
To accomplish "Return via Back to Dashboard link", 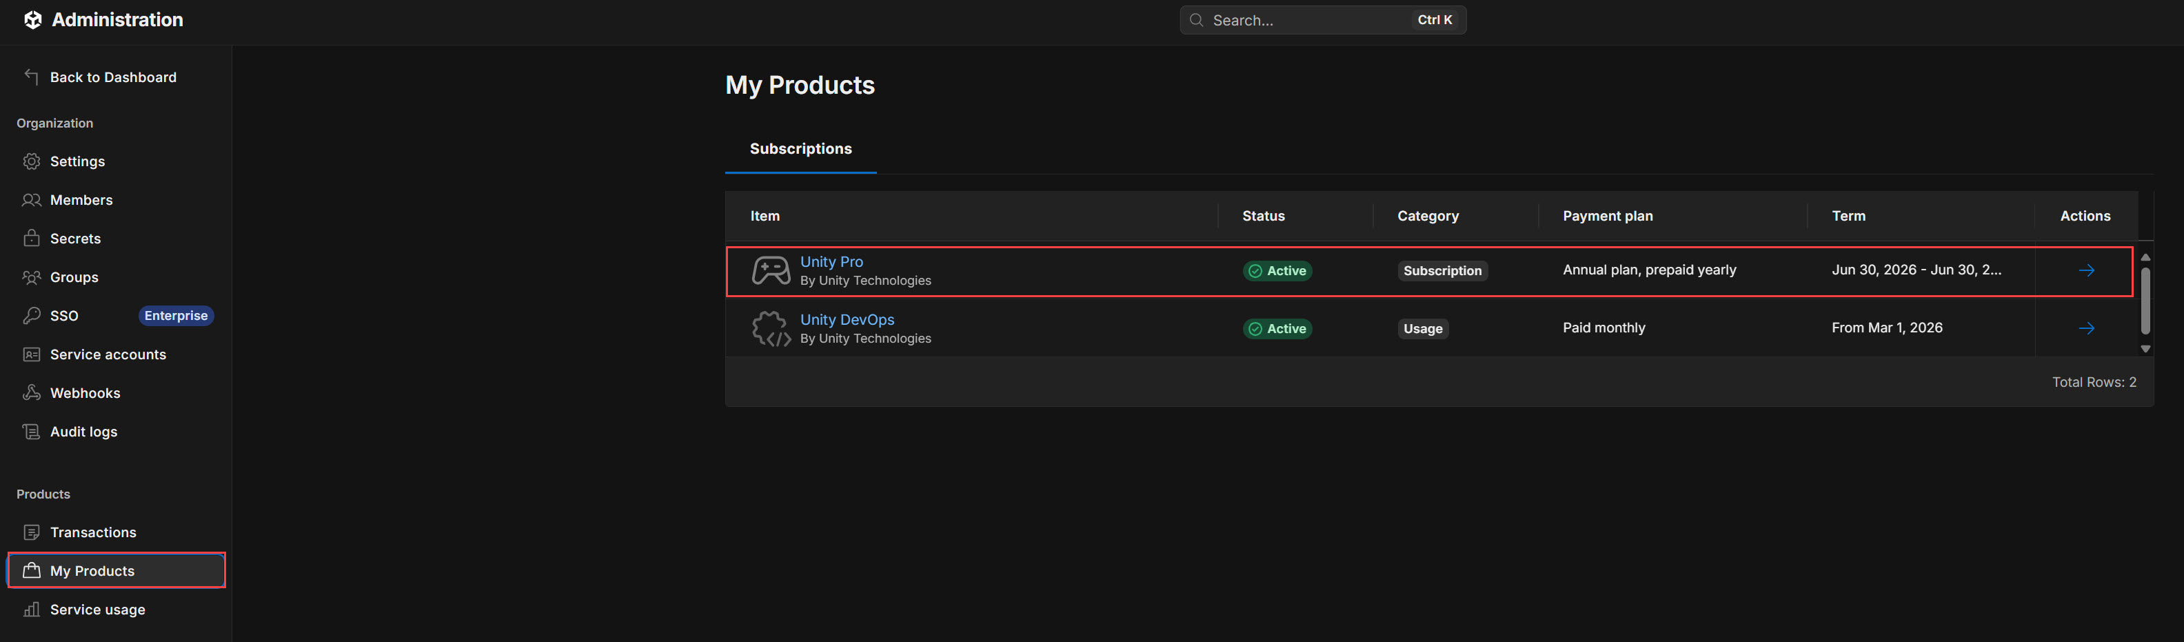I will (x=114, y=77).
